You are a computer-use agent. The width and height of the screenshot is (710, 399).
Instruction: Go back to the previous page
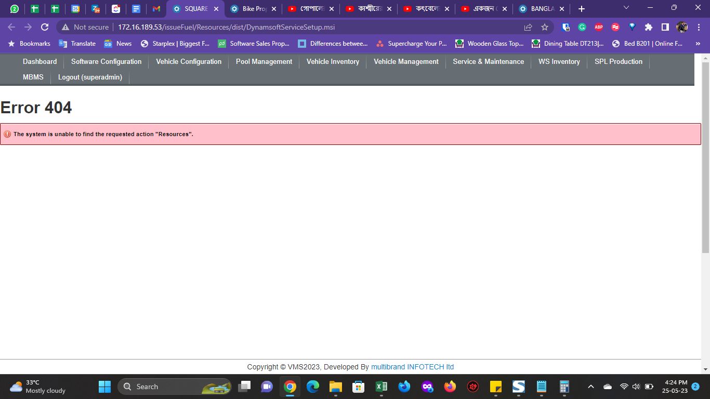coord(11,27)
